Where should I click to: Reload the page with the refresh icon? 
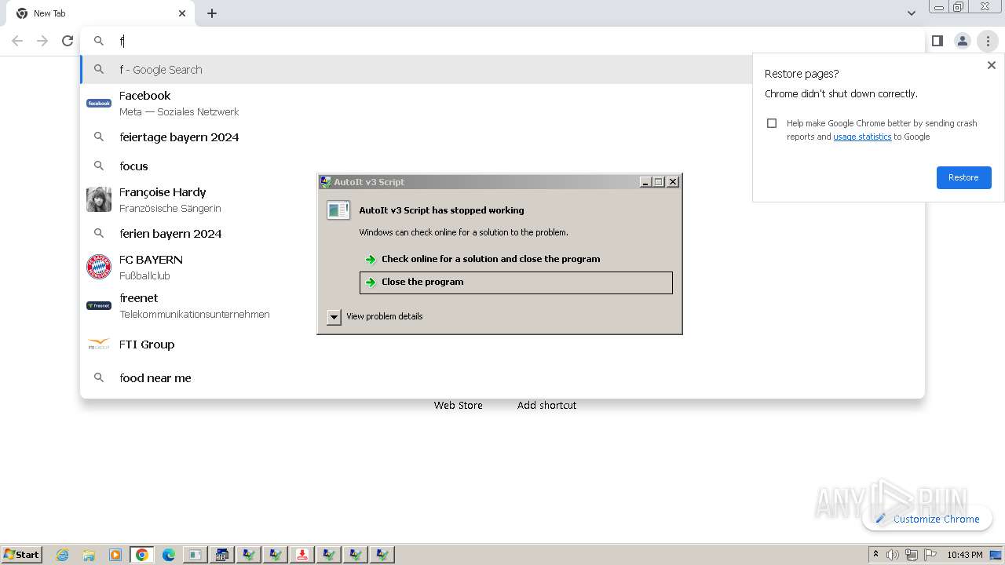(68, 41)
